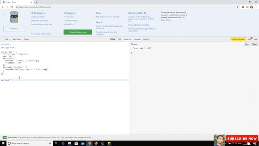
Task: Open the JavaScript language dropdown in editor
Action: click(6, 44)
